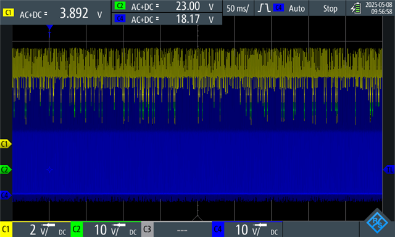Image resolution: width=395 pixels, height=237 pixels.
Task: Open the C4 10 V/div vertical scale setting
Action: 254,230
